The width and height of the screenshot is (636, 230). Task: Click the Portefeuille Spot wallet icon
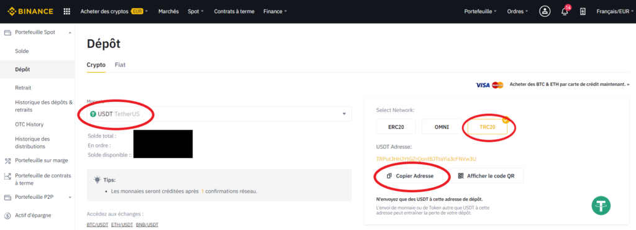point(7,32)
